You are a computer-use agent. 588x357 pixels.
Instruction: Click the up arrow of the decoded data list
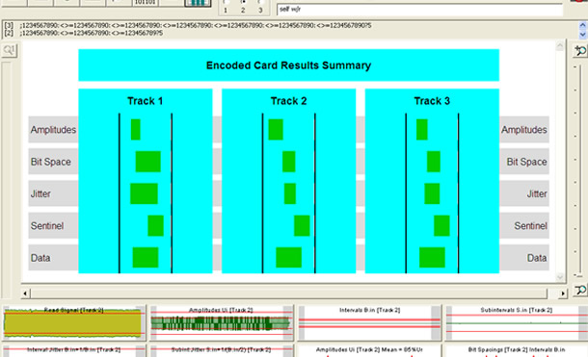[582, 25]
